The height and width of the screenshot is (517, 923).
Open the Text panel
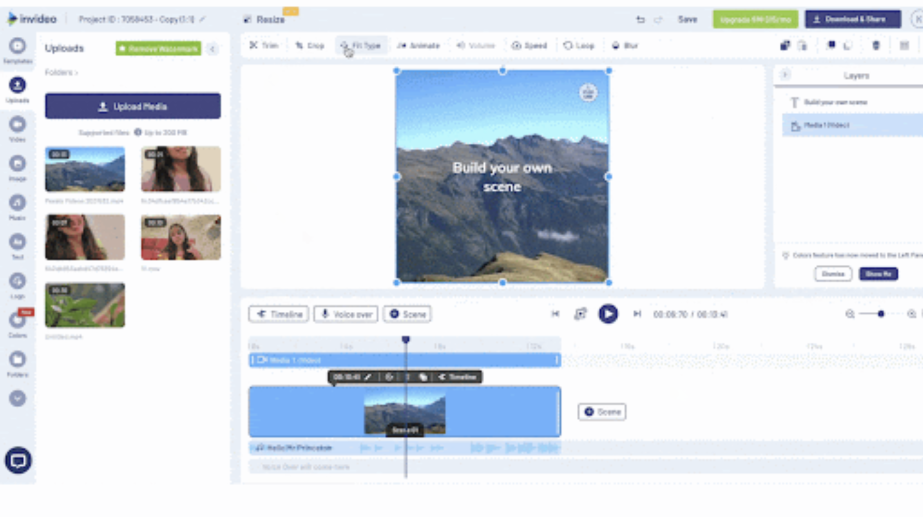18,243
